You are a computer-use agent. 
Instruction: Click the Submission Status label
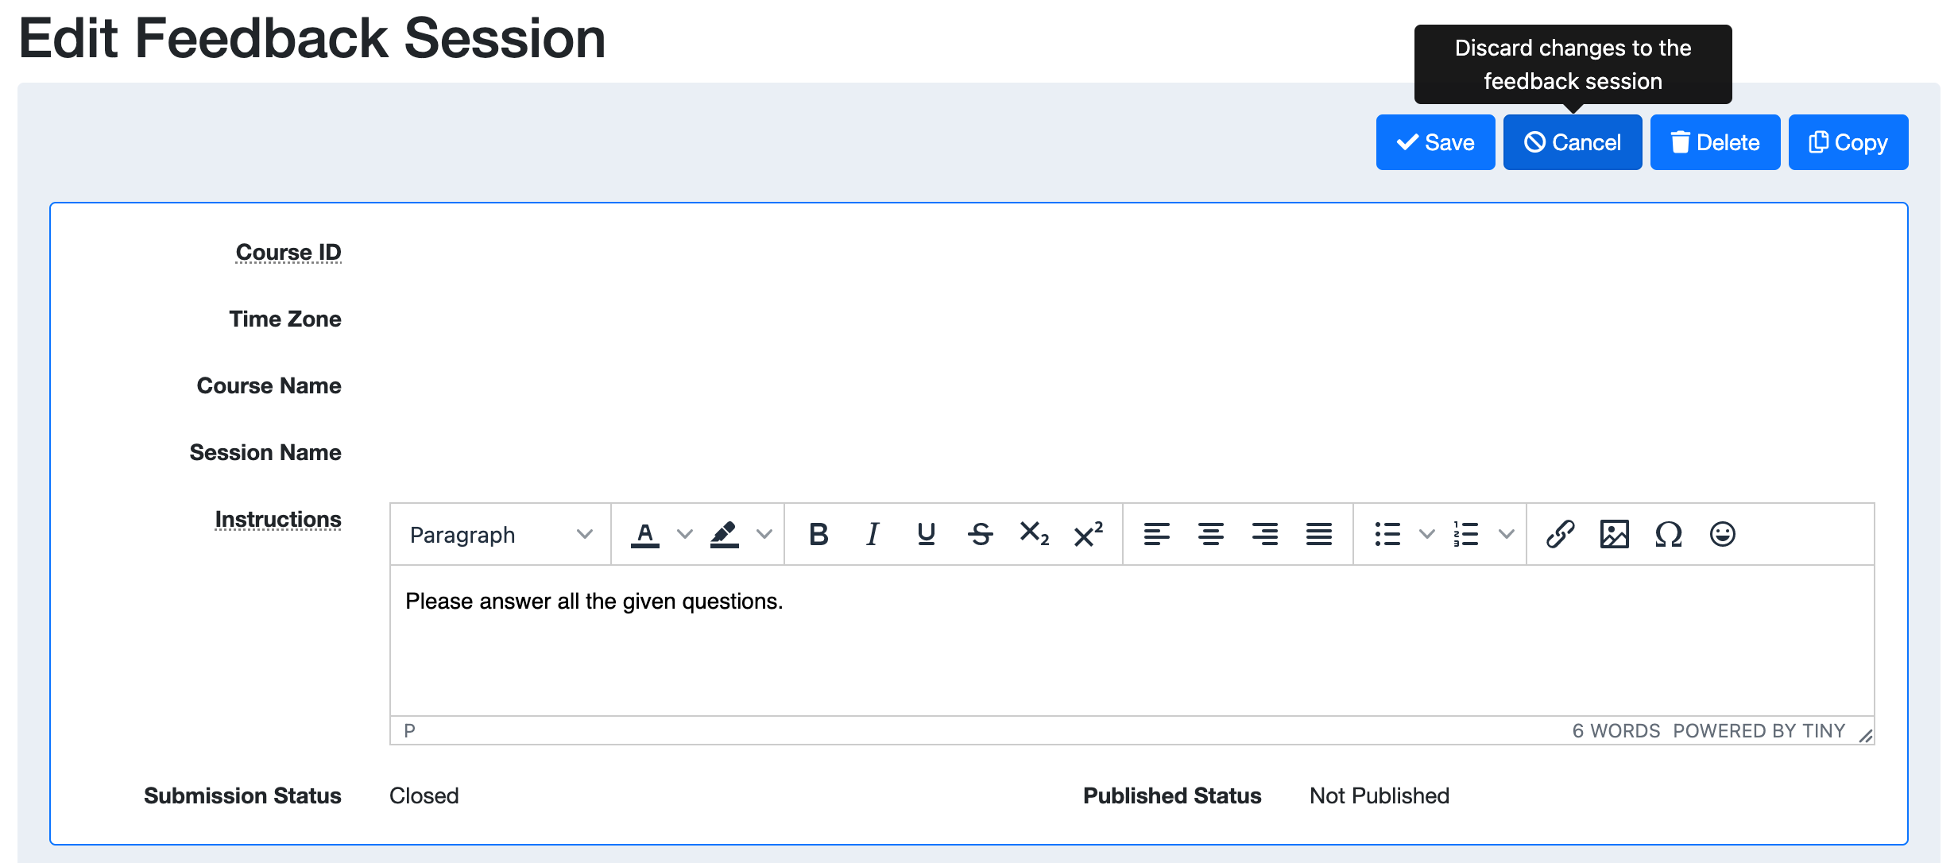point(242,795)
